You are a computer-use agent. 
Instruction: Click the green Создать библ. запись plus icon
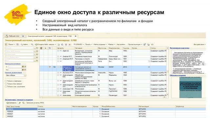[x=36, y=45]
